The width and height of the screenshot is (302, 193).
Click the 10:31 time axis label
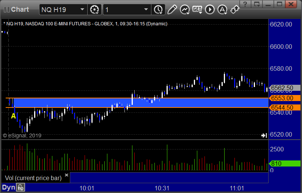click(162, 188)
